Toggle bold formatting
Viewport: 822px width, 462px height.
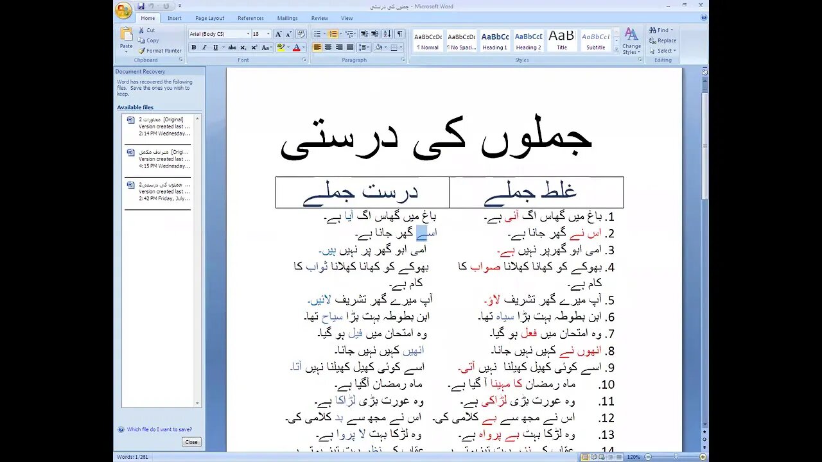193,47
